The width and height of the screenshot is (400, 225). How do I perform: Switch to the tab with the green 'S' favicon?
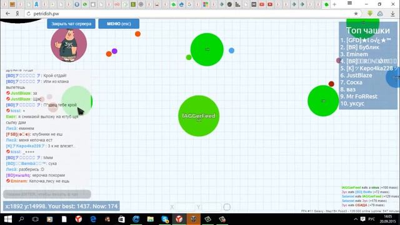[133, 4]
